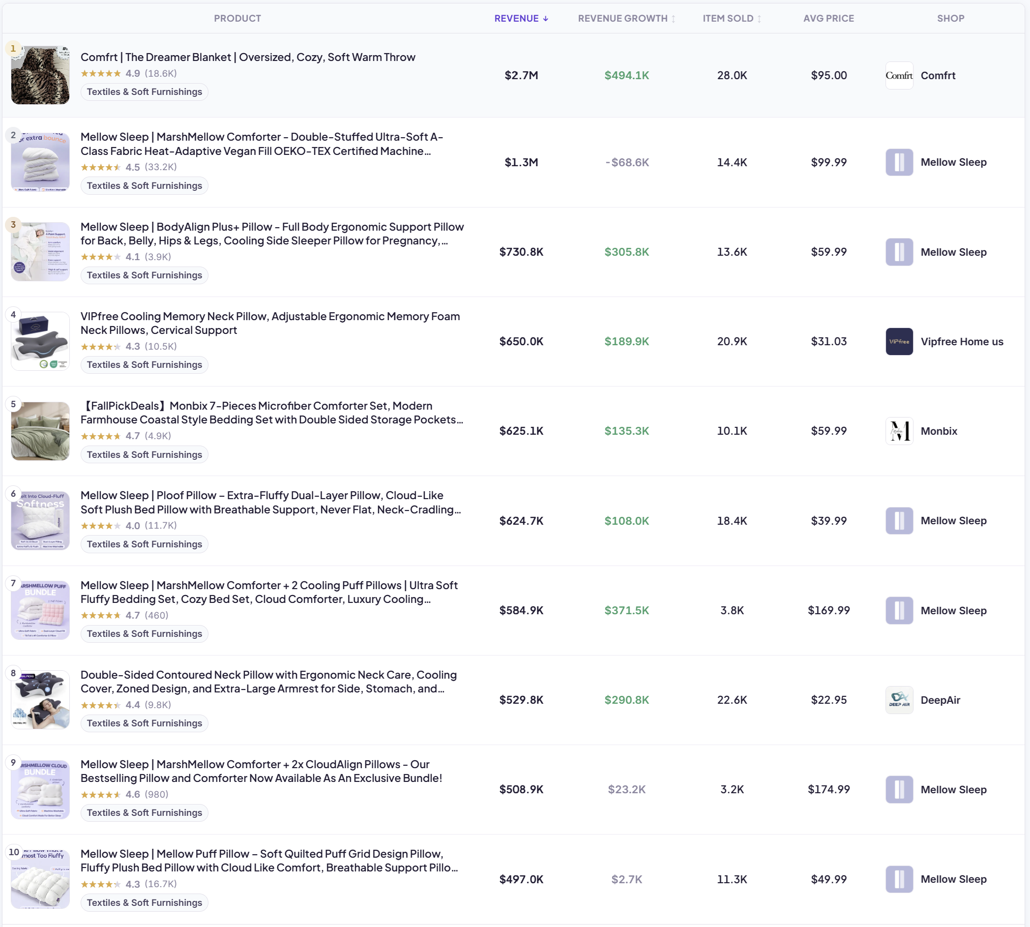Open the Monbix 7-Pieces Comforter Set thumbnail
This screenshot has height=927, width=1030.
(x=40, y=431)
